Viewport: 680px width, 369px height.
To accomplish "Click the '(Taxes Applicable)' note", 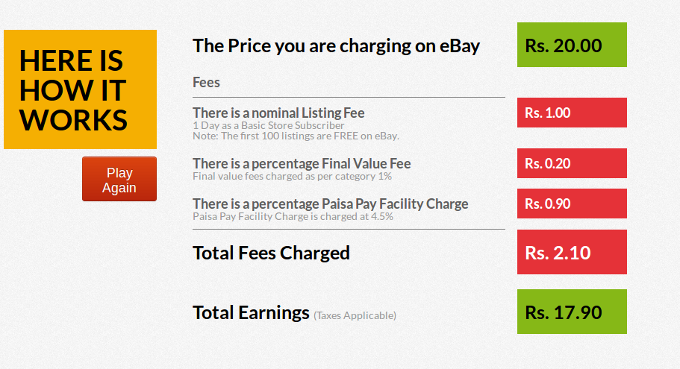I will tap(355, 315).
